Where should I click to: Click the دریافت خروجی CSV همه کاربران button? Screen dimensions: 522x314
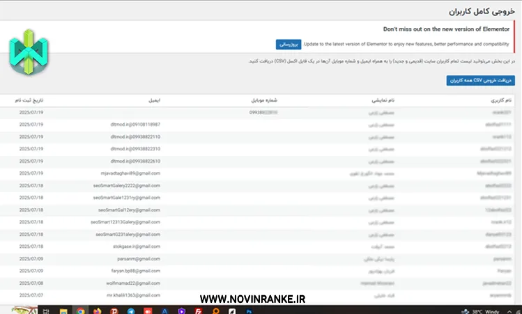[x=480, y=81]
